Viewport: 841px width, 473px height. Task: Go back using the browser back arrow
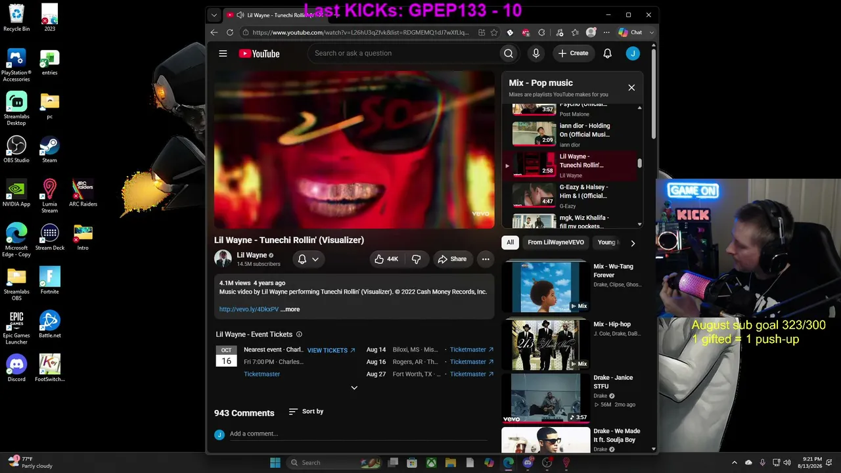[x=214, y=32]
